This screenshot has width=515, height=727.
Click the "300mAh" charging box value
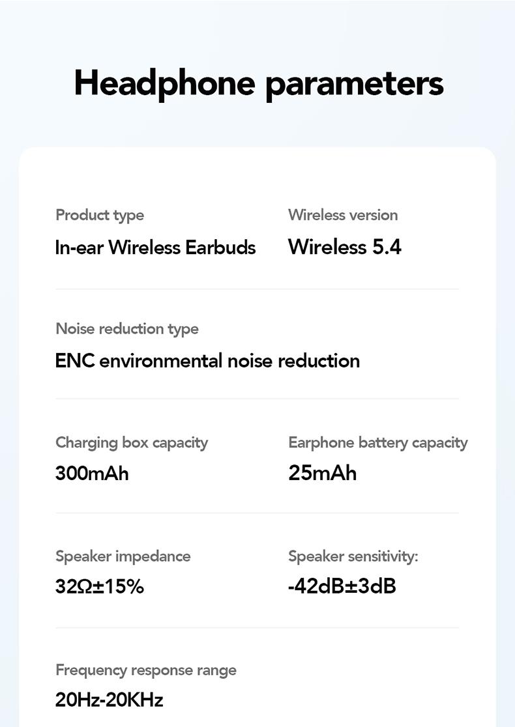(x=92, y=473)
